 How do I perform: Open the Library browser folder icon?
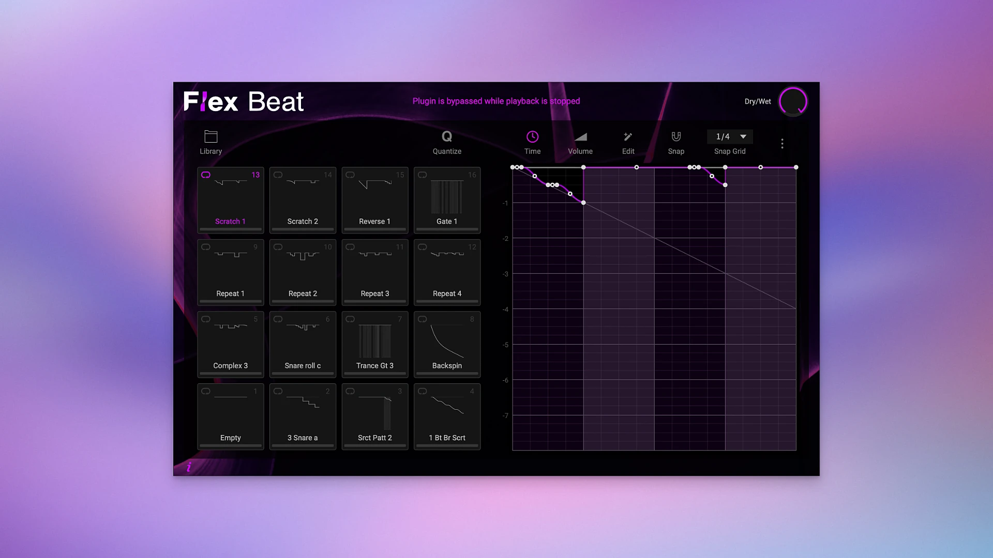pyautogui.click(x=210, y=136)
